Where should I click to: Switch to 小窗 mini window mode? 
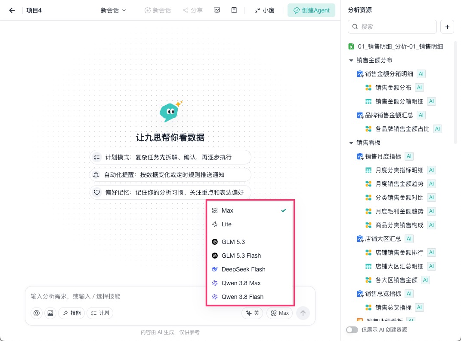[264, 11]
